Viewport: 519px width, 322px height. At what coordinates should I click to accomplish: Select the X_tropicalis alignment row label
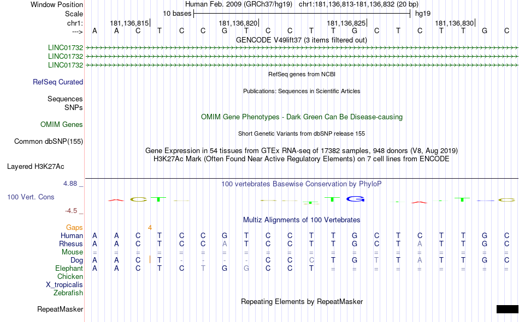click(64, 285)
